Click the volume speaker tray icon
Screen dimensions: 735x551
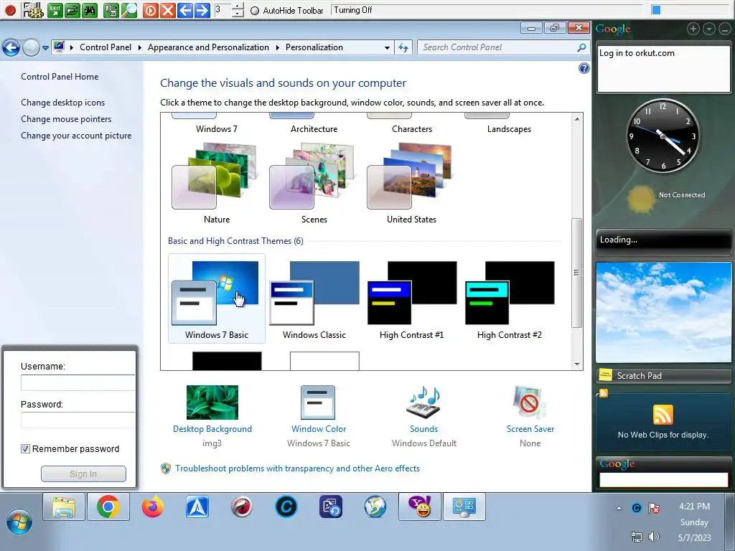pos(653,537)
